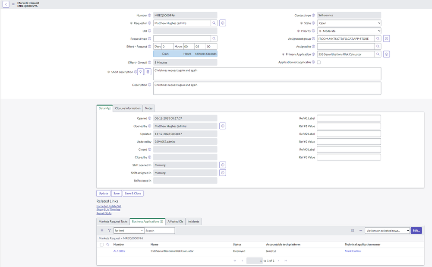Preview the Requestor record info icon
This screenshot has height=267, width=432.
(223, 23)
